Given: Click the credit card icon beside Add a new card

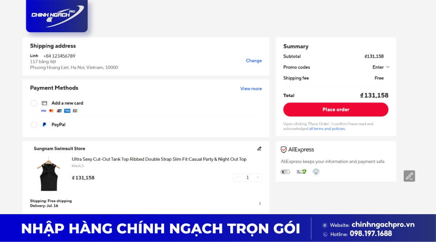Looking at the screenshot, I should [44, 103].
